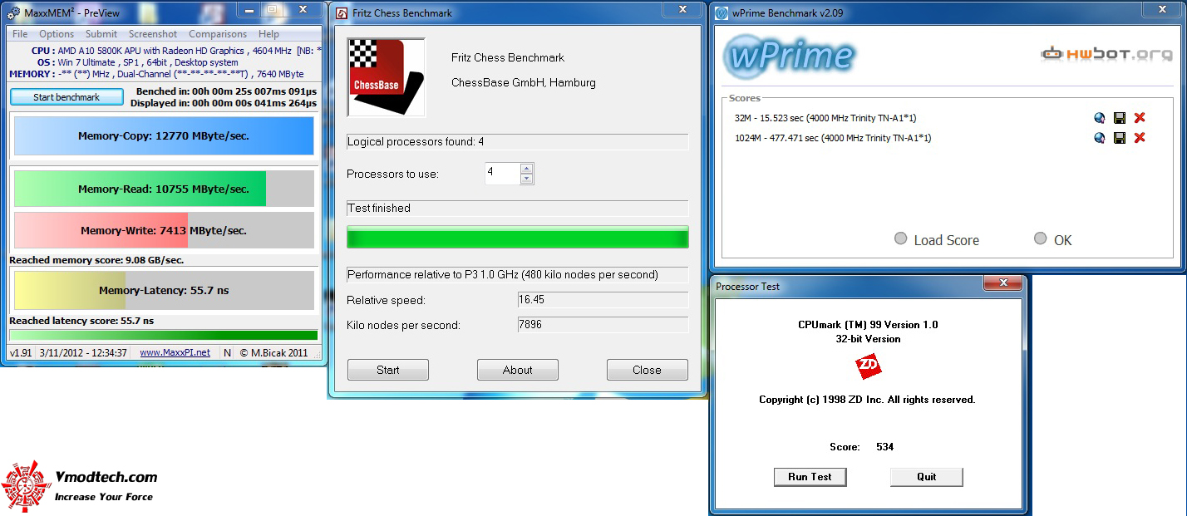Delete the 1024M score with red X

pyautogui.click(x=1140, y=138)
